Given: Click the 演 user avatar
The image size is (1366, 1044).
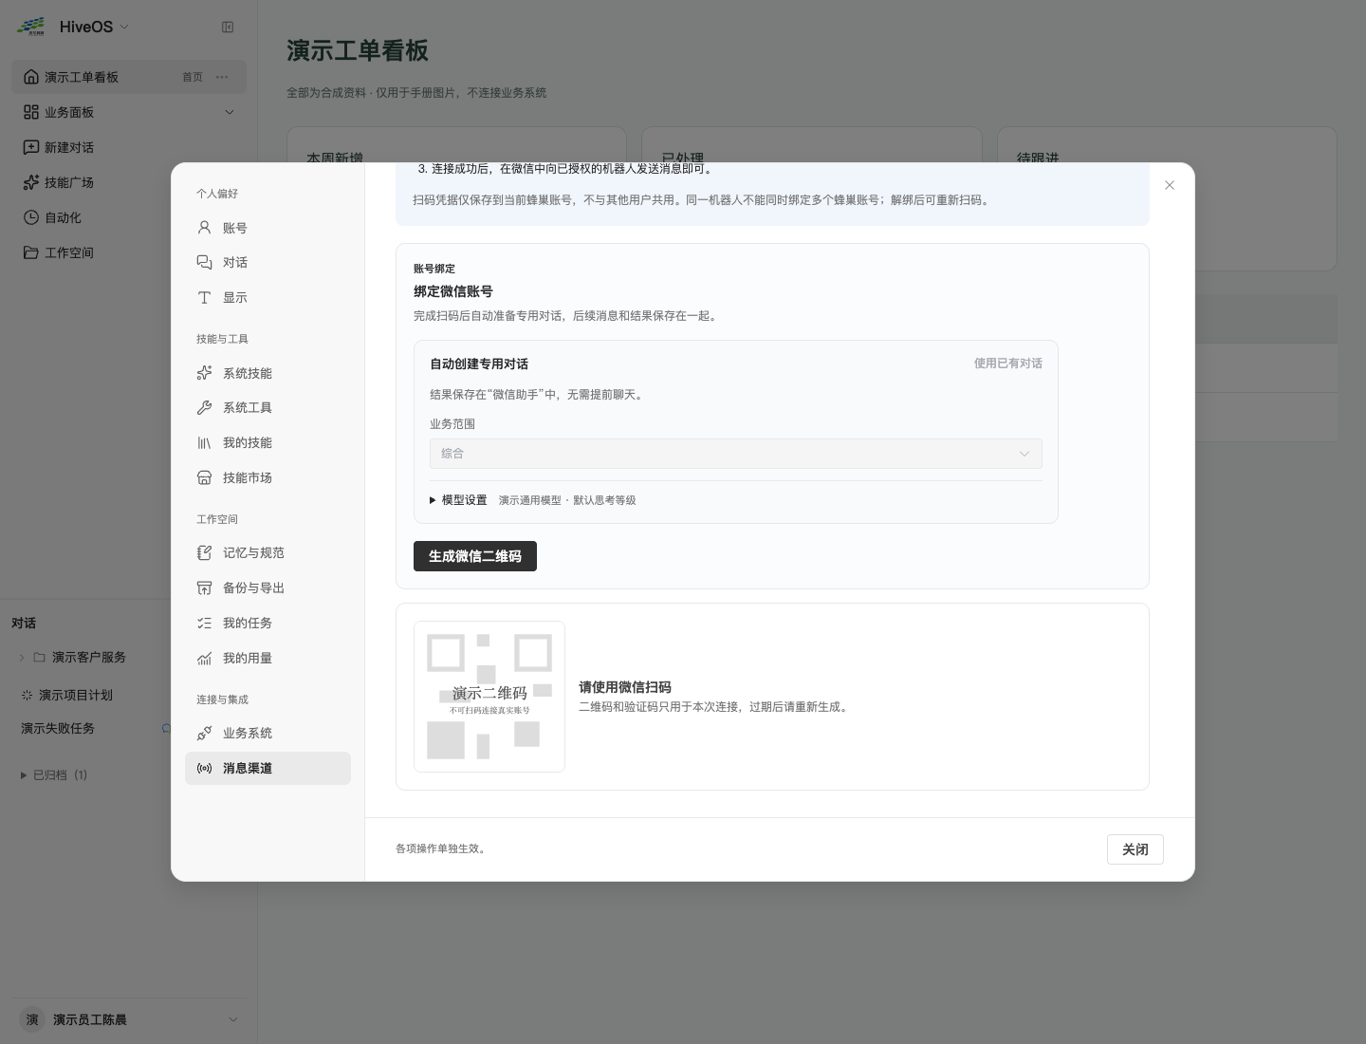Looking at the screenshot, I should (x=32, y=1019).
